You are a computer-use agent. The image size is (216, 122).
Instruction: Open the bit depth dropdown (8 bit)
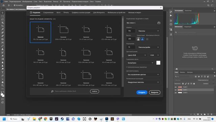click(155, 55)
